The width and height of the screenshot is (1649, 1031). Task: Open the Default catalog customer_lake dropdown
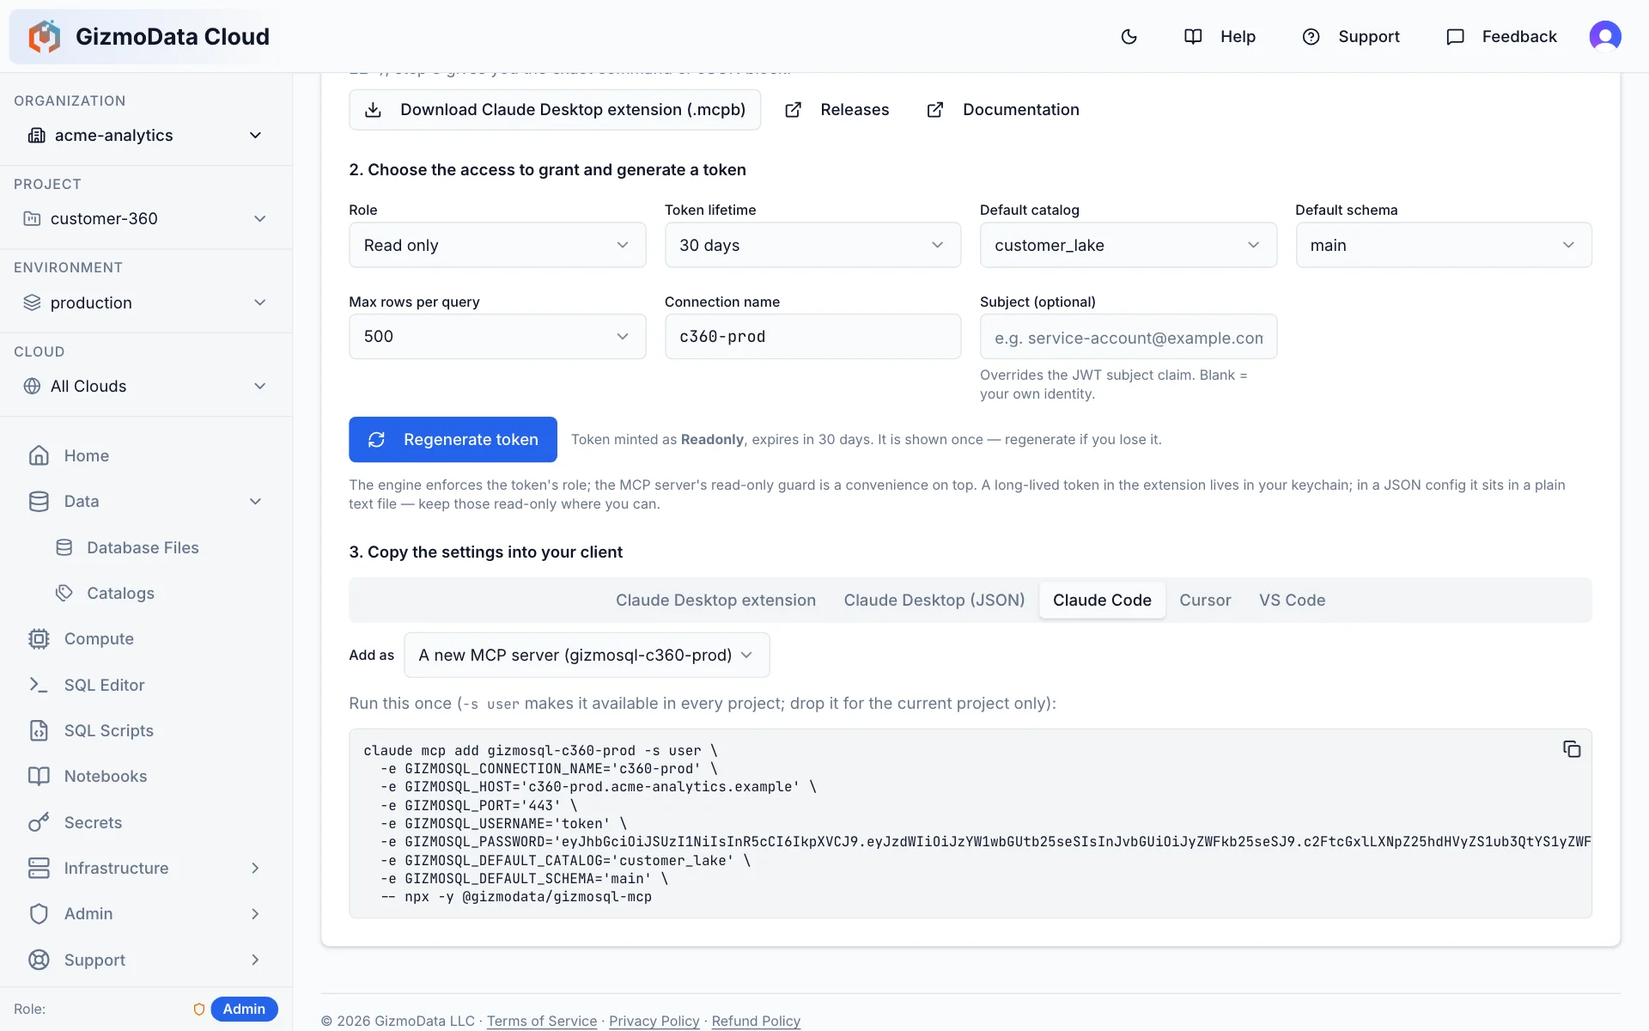click(x=1128, y=245)
